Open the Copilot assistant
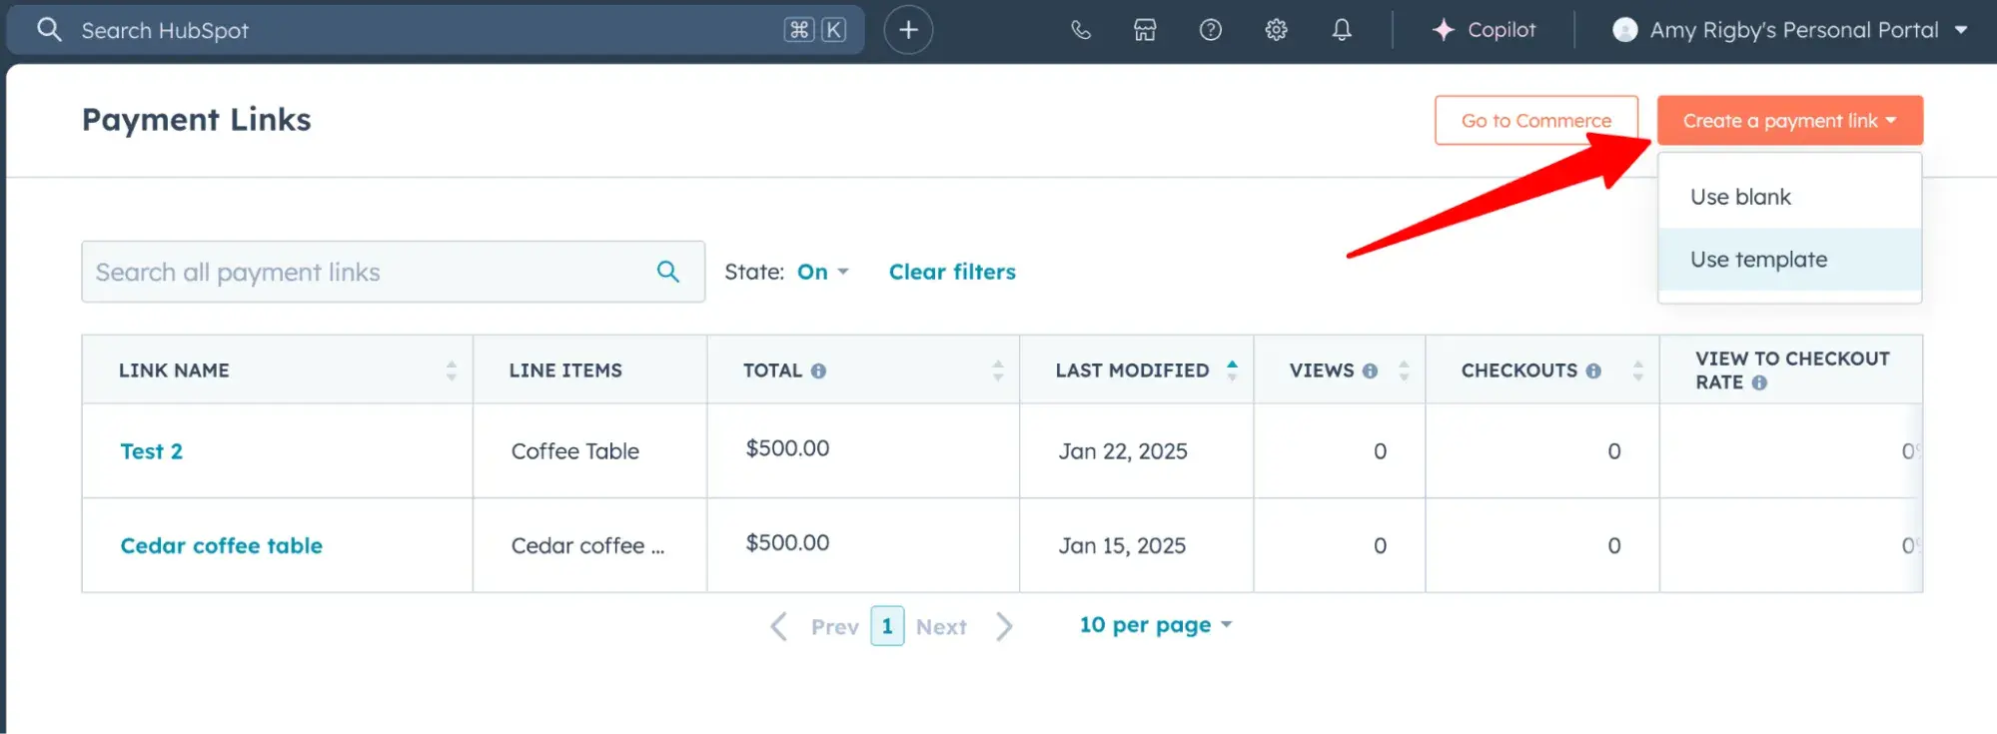 click(1485, 30)
